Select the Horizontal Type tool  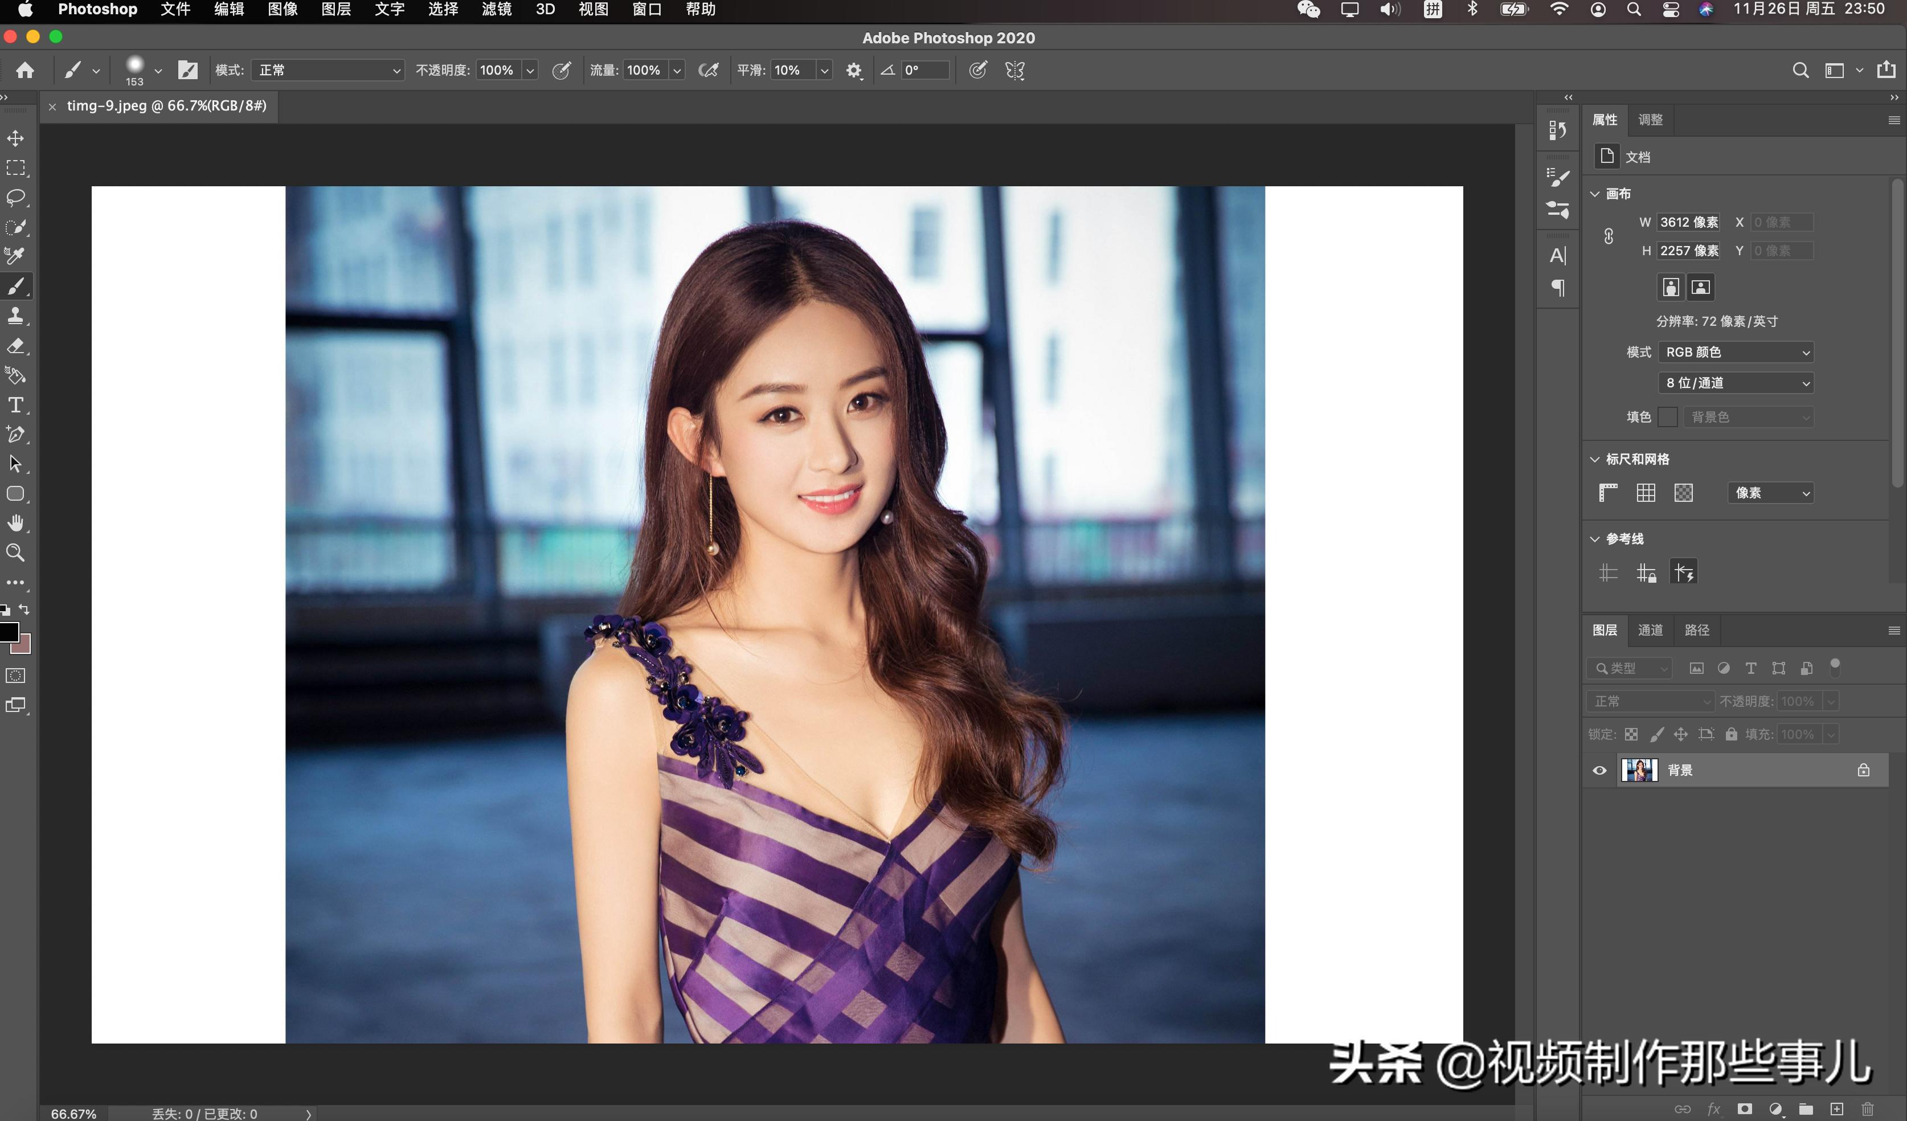point(15,405)
